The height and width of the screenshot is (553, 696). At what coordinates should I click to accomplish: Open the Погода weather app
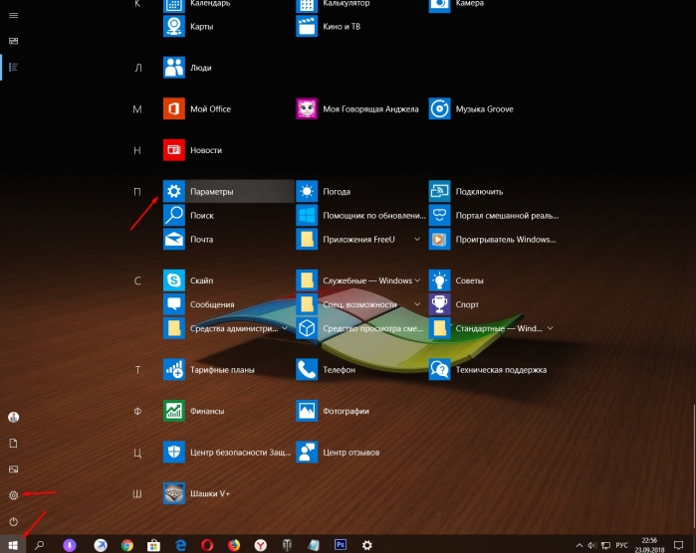pos(324,192)
